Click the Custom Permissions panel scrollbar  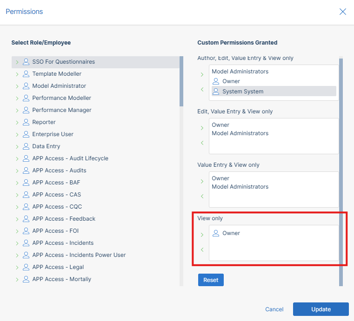pyautogui.click(x=341, y=172)
